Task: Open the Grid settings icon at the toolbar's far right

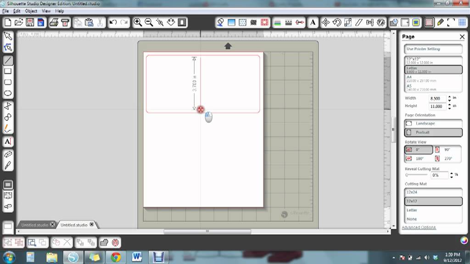Action: pyautogui.click(x=462, y=22)
